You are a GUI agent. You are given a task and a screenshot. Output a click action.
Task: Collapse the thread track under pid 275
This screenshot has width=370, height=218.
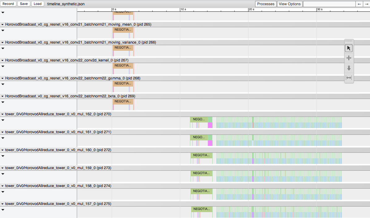[3, 210]
